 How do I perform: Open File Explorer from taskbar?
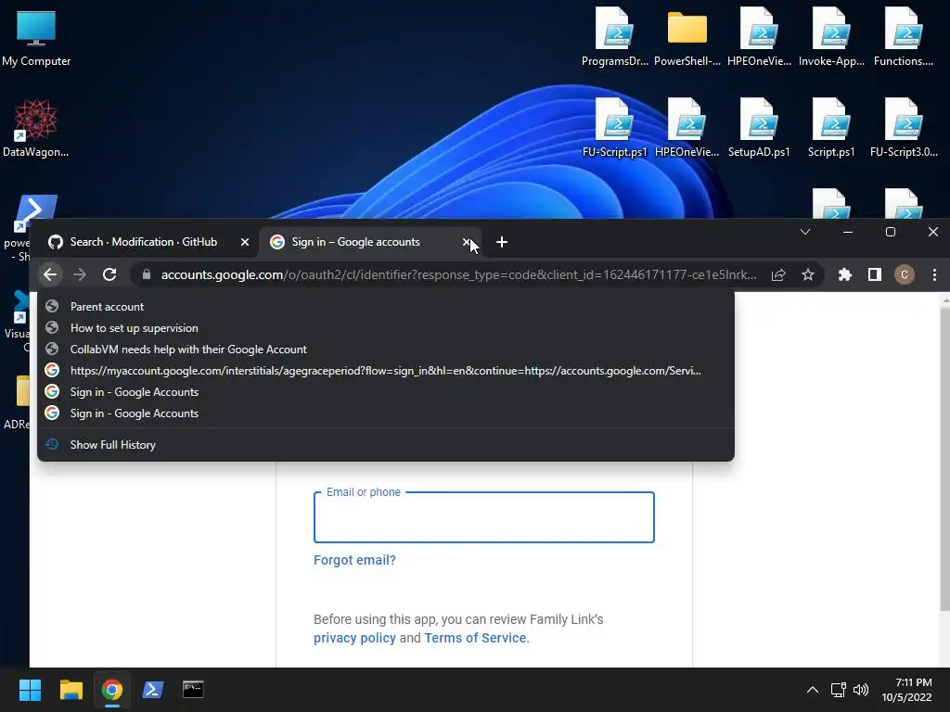(x=71, y=690)
